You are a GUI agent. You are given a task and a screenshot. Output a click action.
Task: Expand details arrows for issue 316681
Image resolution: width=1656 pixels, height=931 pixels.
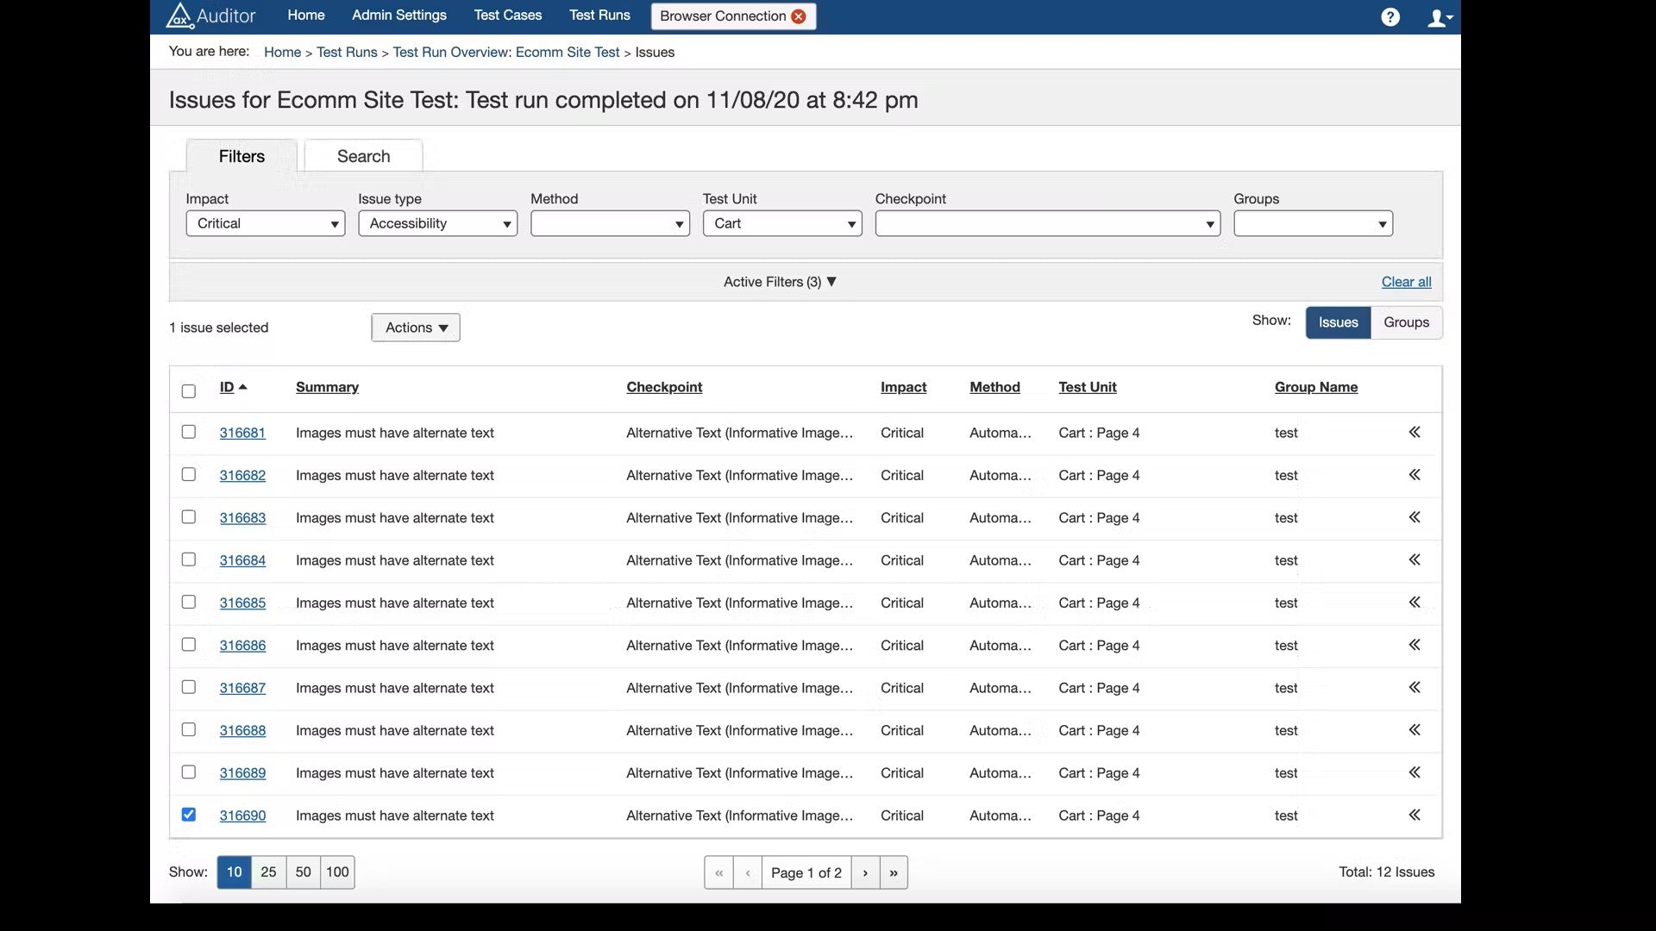click(x=1414, y=432)
